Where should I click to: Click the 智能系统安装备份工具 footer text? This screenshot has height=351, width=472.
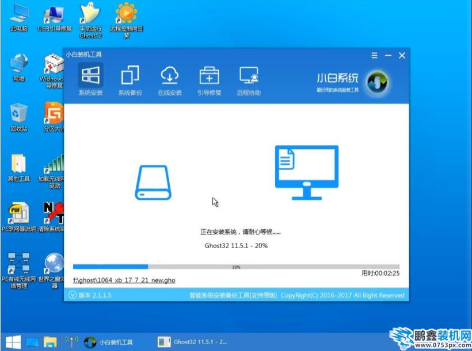(233, 295)
